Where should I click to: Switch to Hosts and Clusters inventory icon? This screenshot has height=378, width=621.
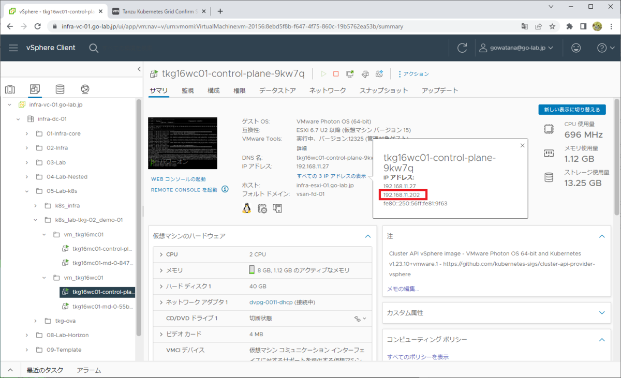[x=10, y=89]
